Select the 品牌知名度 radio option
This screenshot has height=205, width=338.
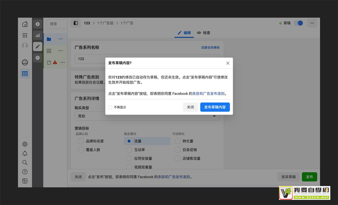pyautogui.click(x=81, y=141)
